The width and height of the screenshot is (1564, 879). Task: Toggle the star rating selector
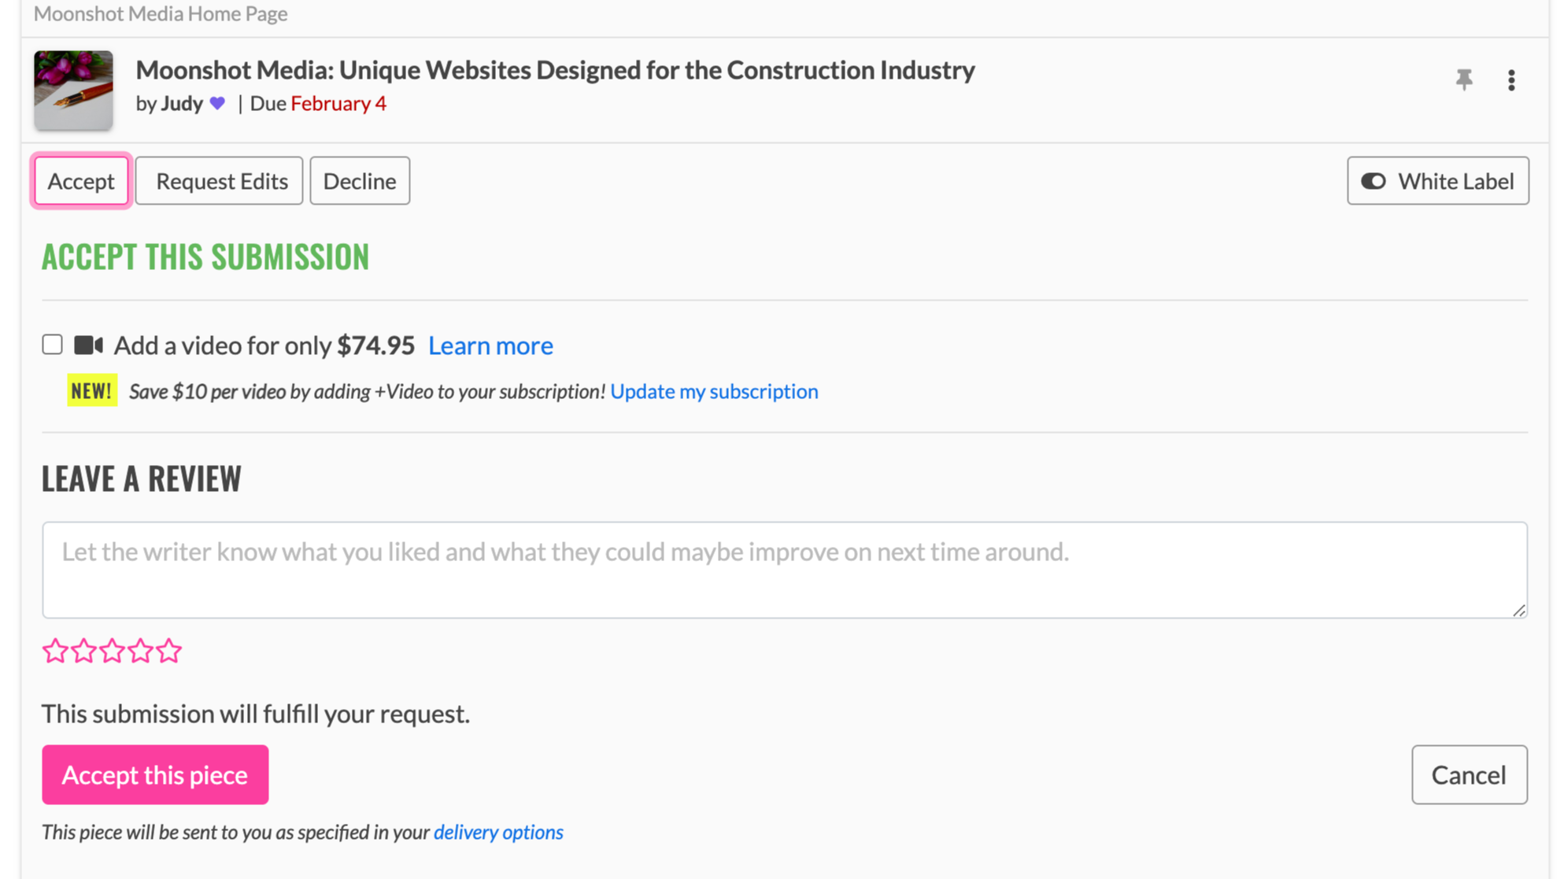coord(112,652)
